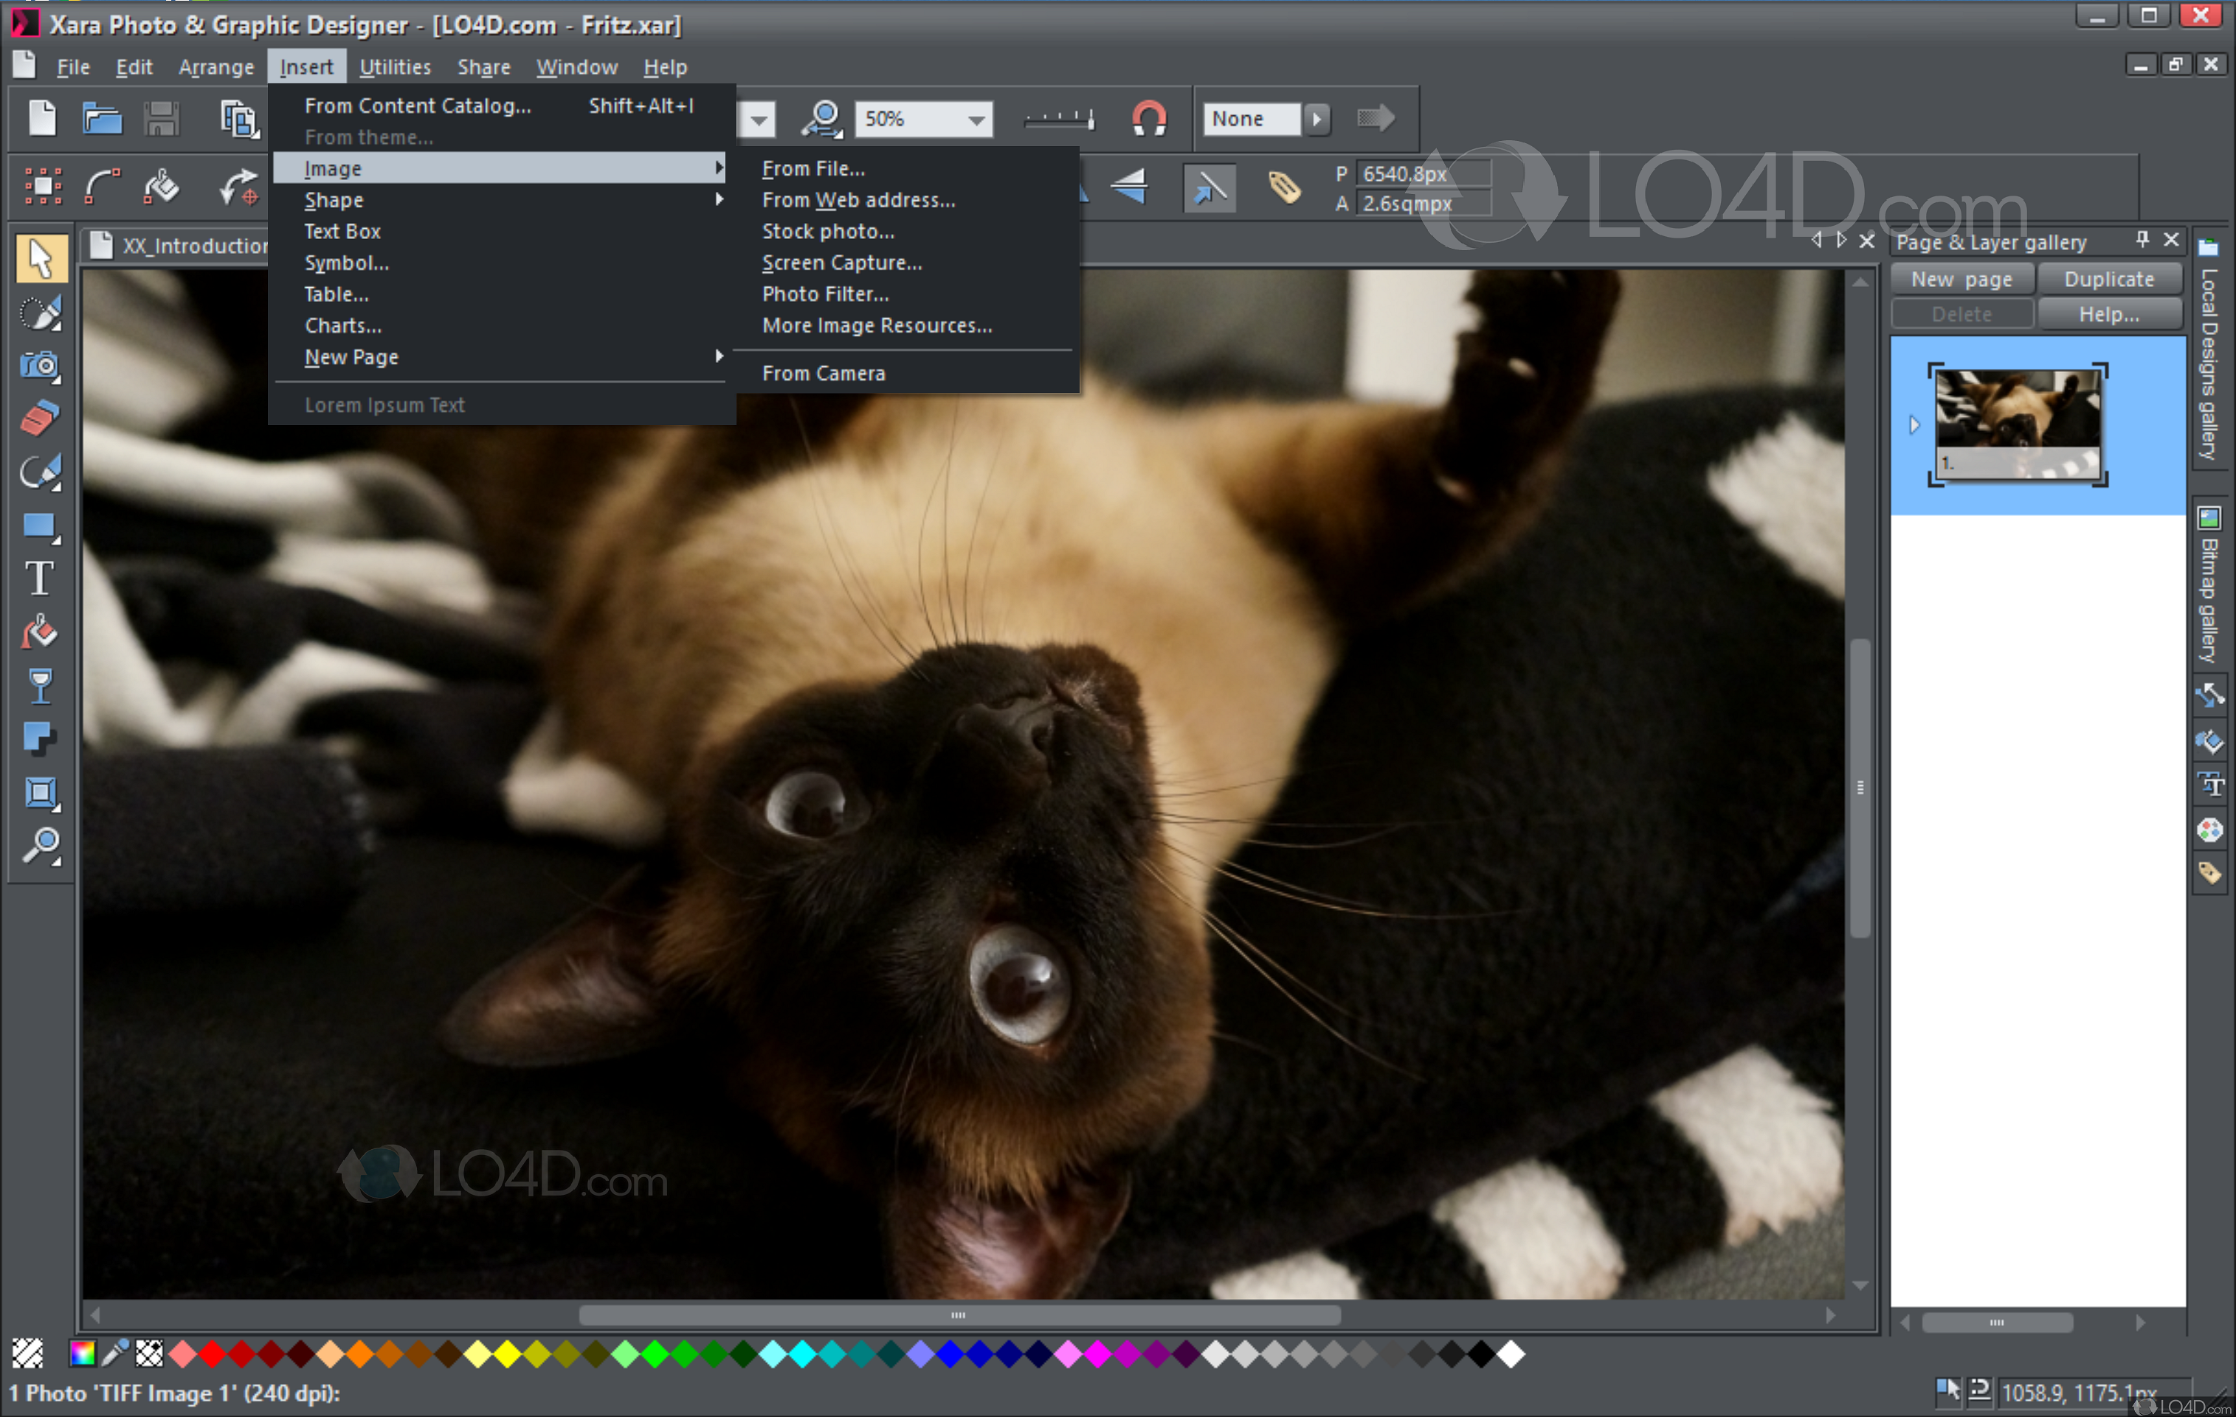Toggle the red magnet snap icon
The image size is (2236, 1417).
point(1150,119)
